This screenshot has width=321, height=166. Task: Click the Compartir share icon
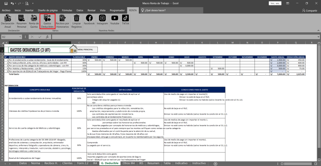click(x=303, y=10)
